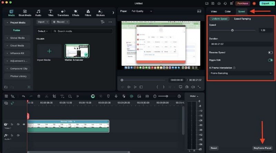Open the Default sort dropdown
The width and height of the screenshot is (276, 153).
click(x=42, y=31)
